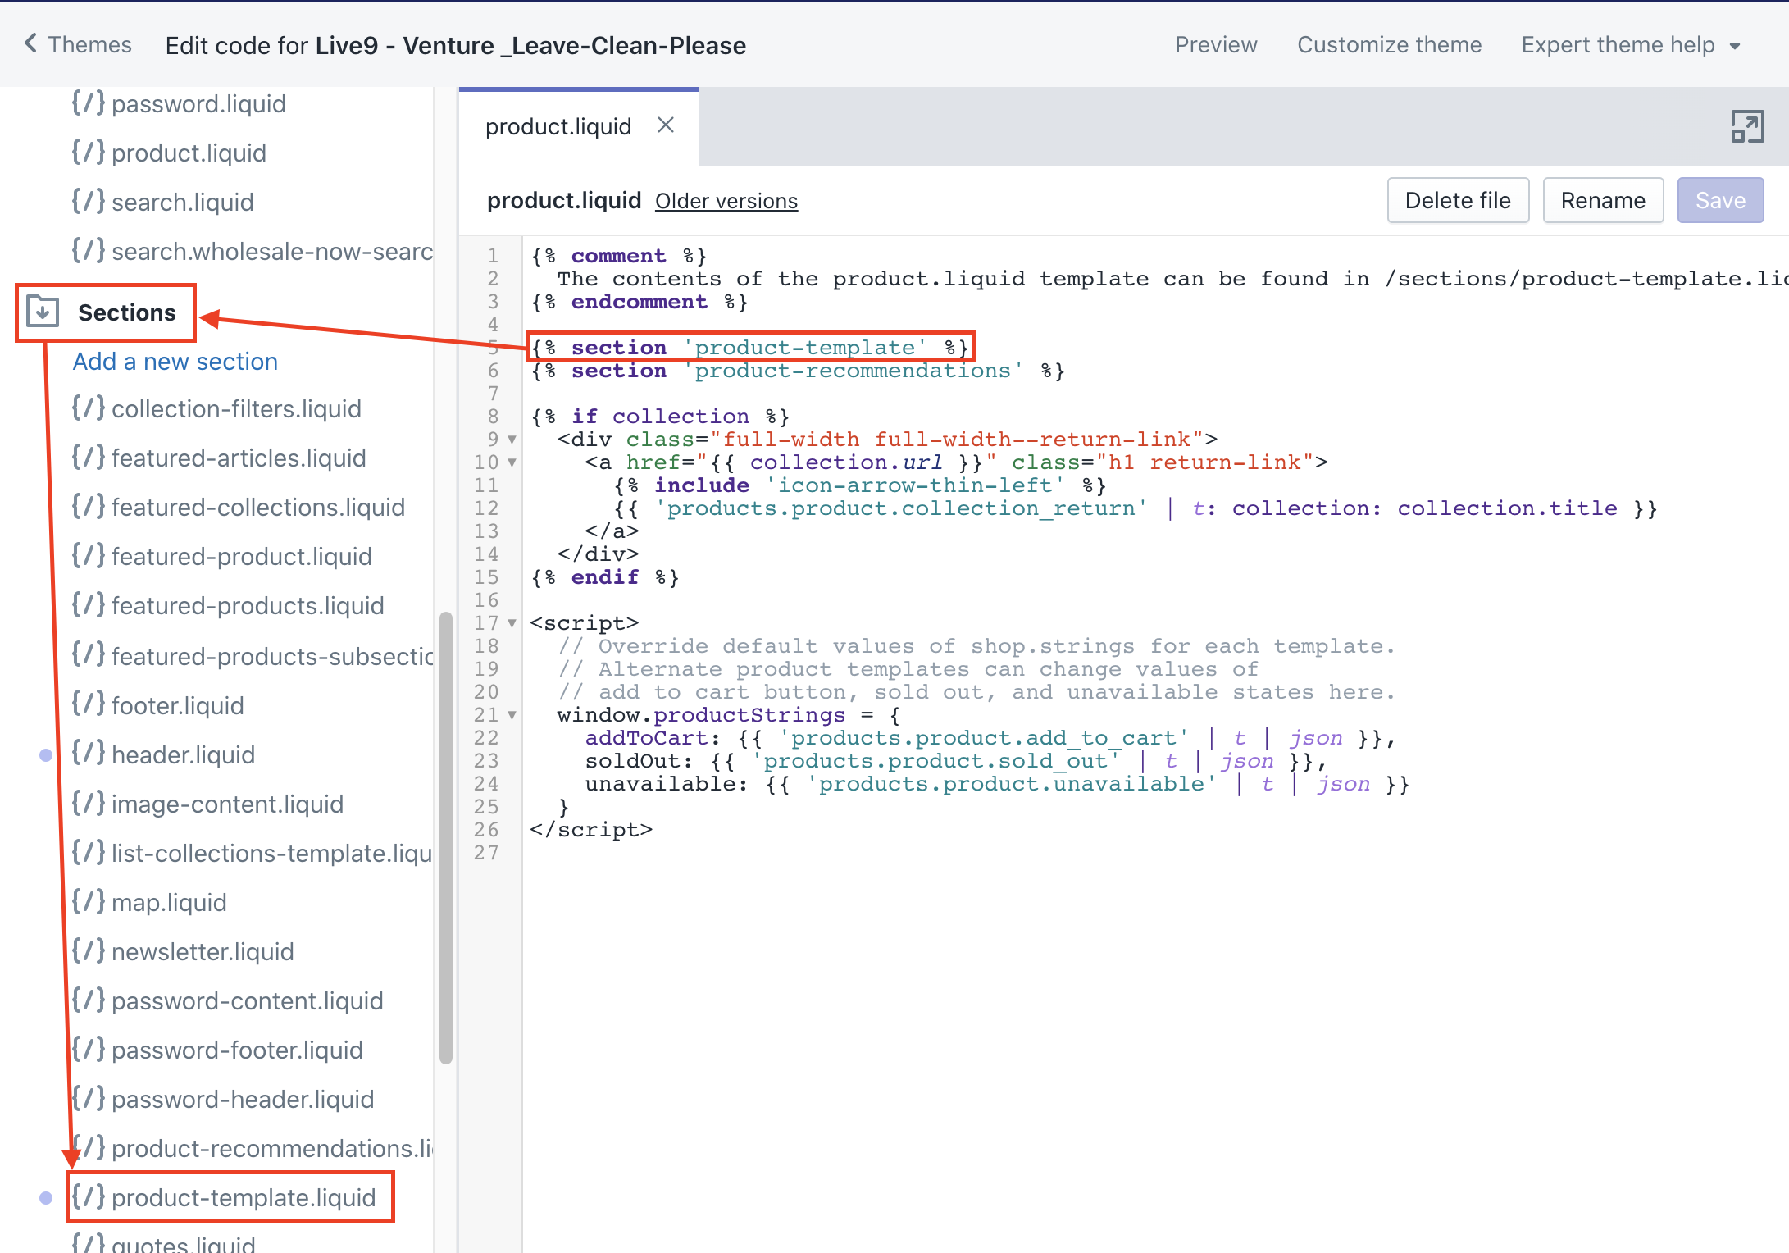This screenshot has width=1789, height=1253.
Task: Open Customize theme
Action: coord(1389,44)
